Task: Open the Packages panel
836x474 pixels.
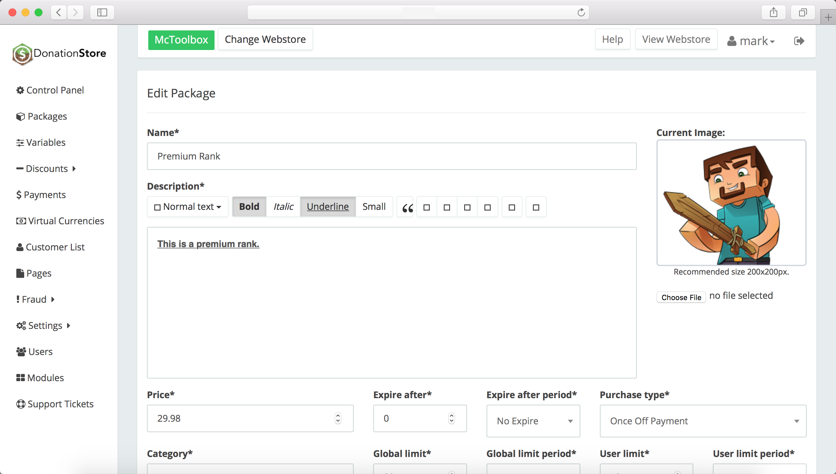Action: 47,116
